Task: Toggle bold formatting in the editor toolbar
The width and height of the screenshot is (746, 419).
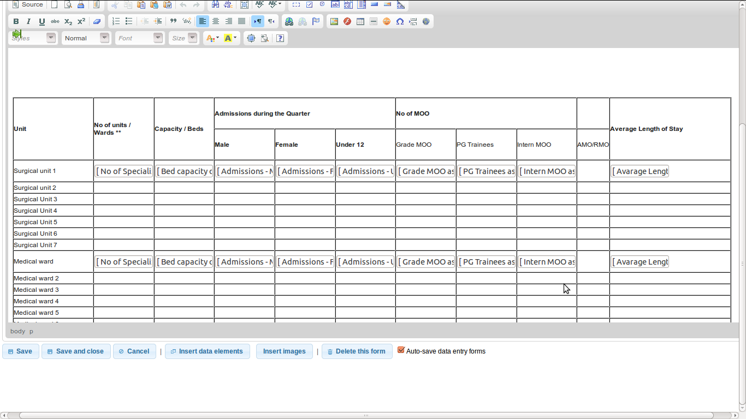Action: click(x=16, y=21)
